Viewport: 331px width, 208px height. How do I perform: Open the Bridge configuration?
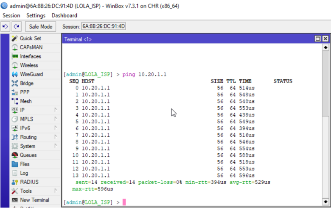click(27, 83)
